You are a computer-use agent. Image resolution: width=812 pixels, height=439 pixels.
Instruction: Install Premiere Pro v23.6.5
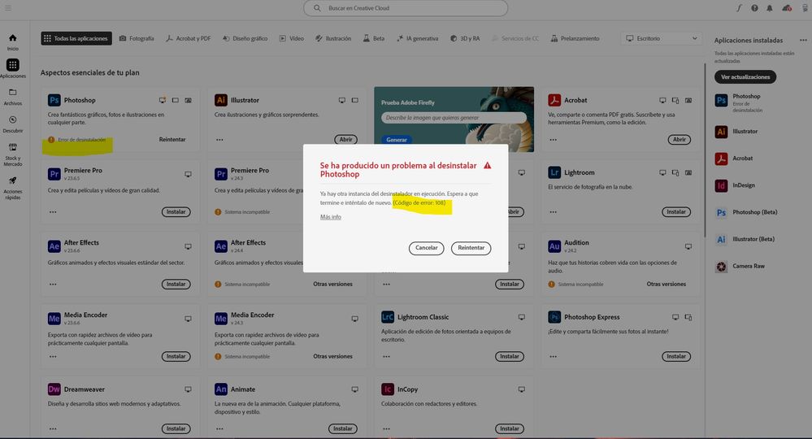click(176, 211)
